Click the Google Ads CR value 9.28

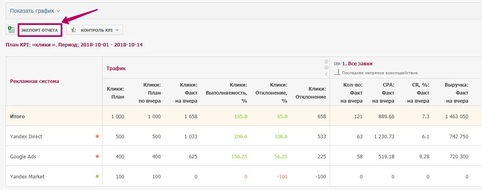coord(424,156)
